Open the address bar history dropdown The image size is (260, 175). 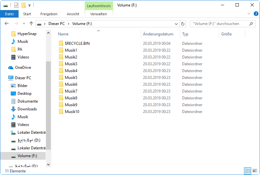[x=176, y=24]
